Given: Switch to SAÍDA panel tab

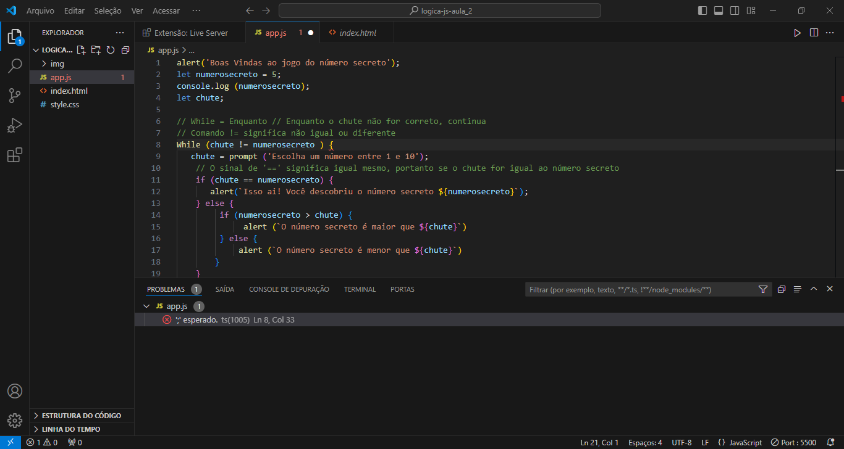Looking at the screenshot, I should pyautogui.click(x=225, y=289).
